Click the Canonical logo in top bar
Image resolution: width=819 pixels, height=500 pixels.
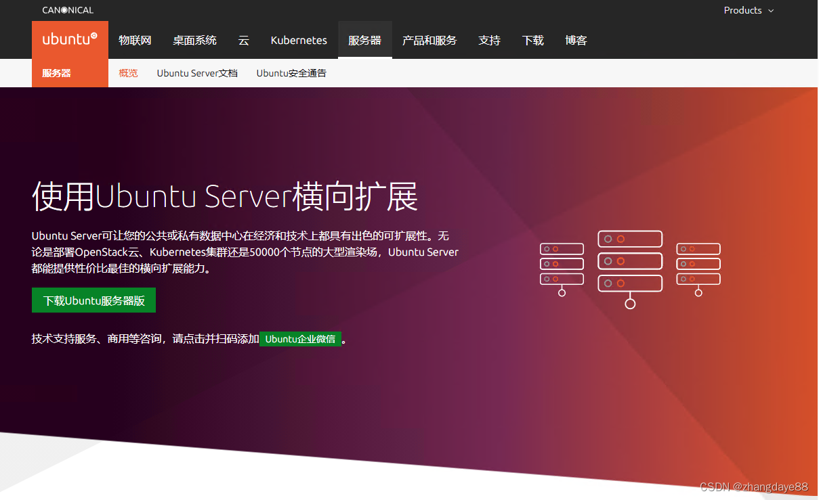click(x=68, y=10)
